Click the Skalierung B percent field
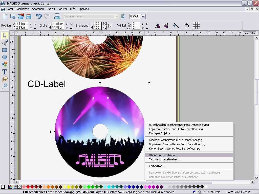Image resolution: width=259 pixels, height=194 pixels. (x=97, y=24)
